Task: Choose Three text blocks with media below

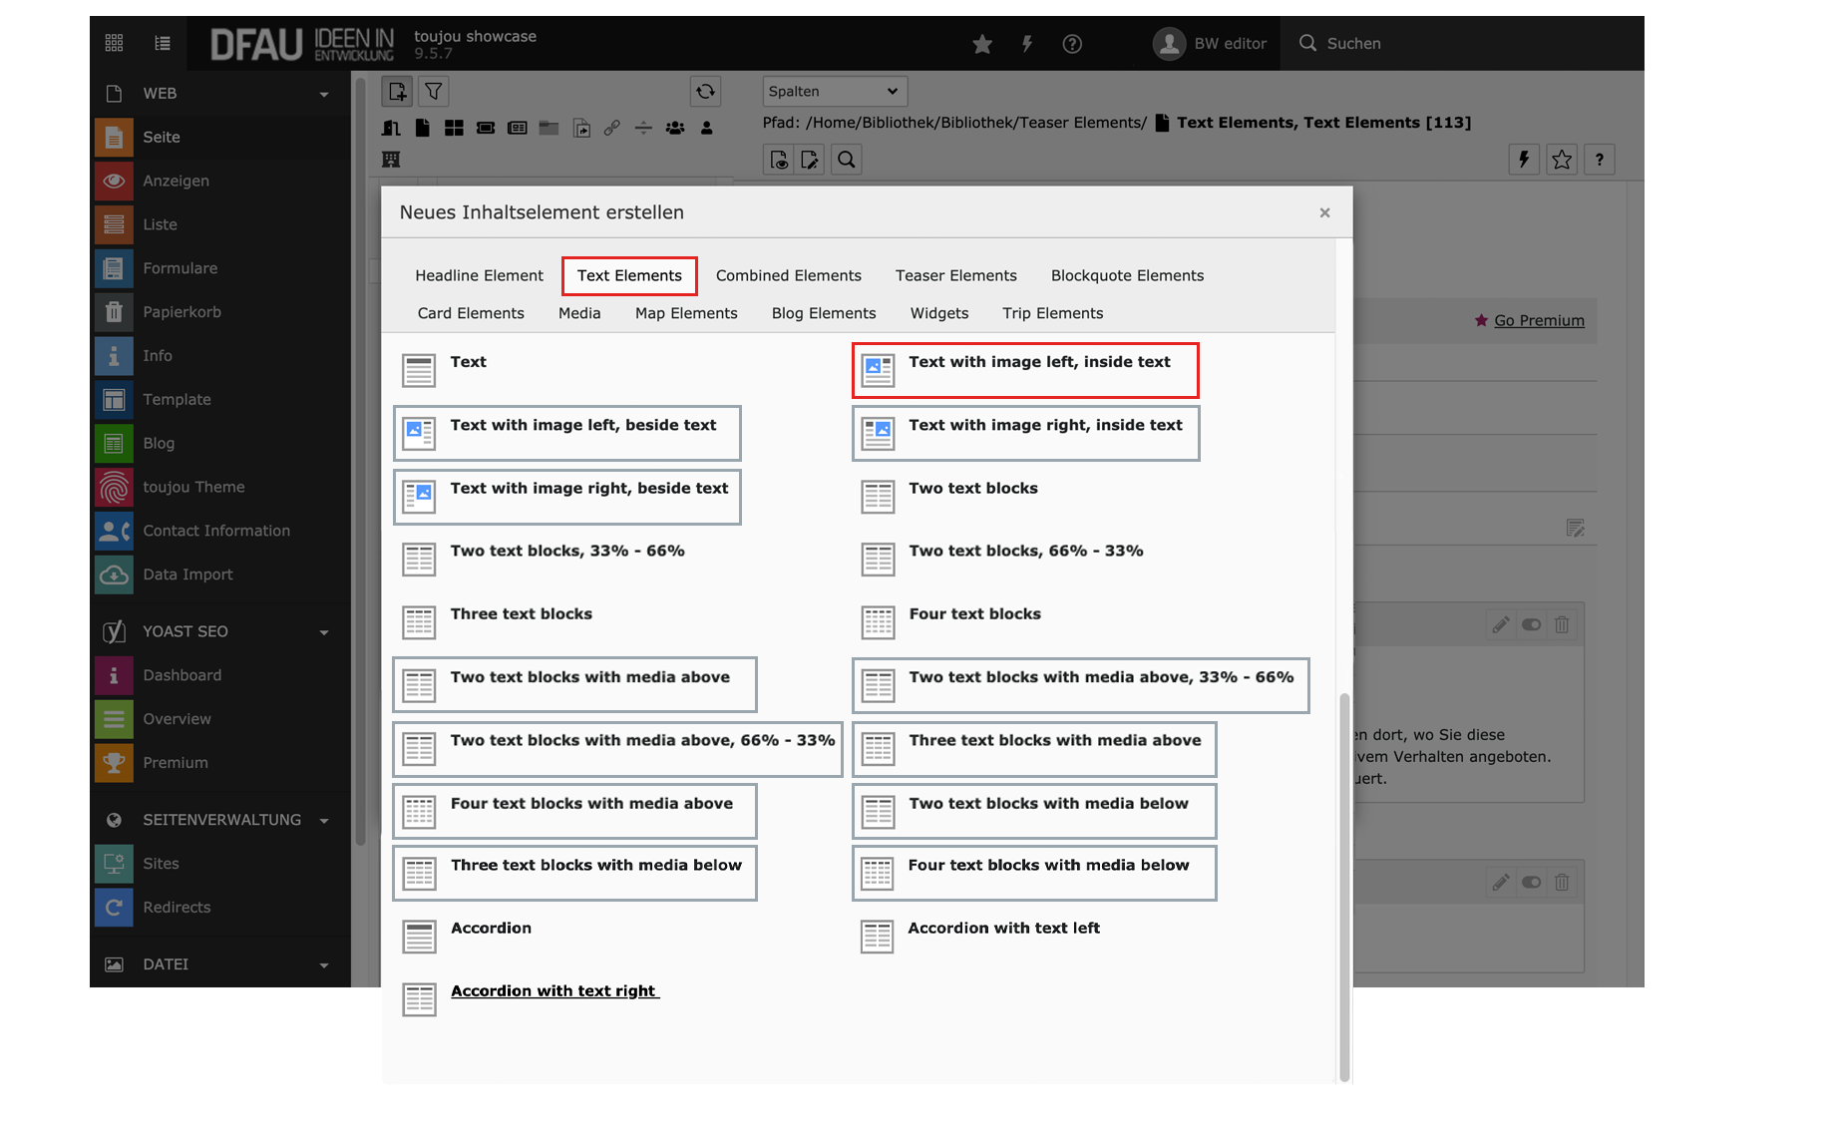Action: (x=575, y=873)
